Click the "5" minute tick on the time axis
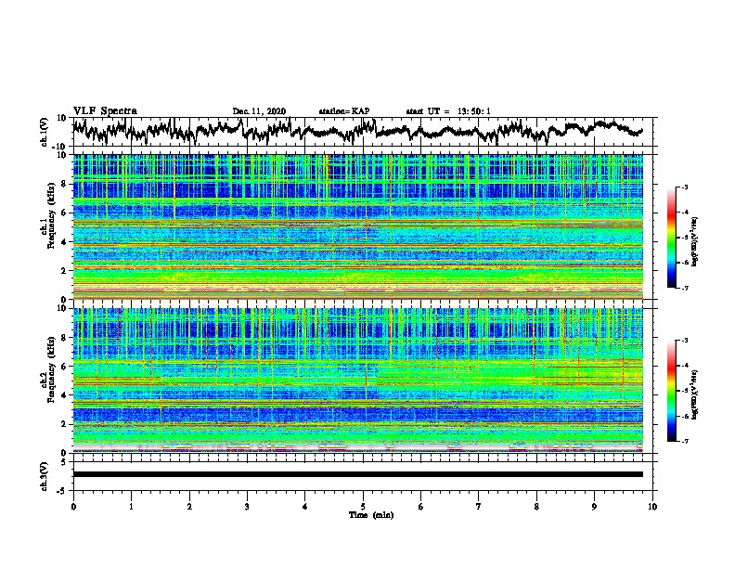735x568 pixels. point(363,507)
